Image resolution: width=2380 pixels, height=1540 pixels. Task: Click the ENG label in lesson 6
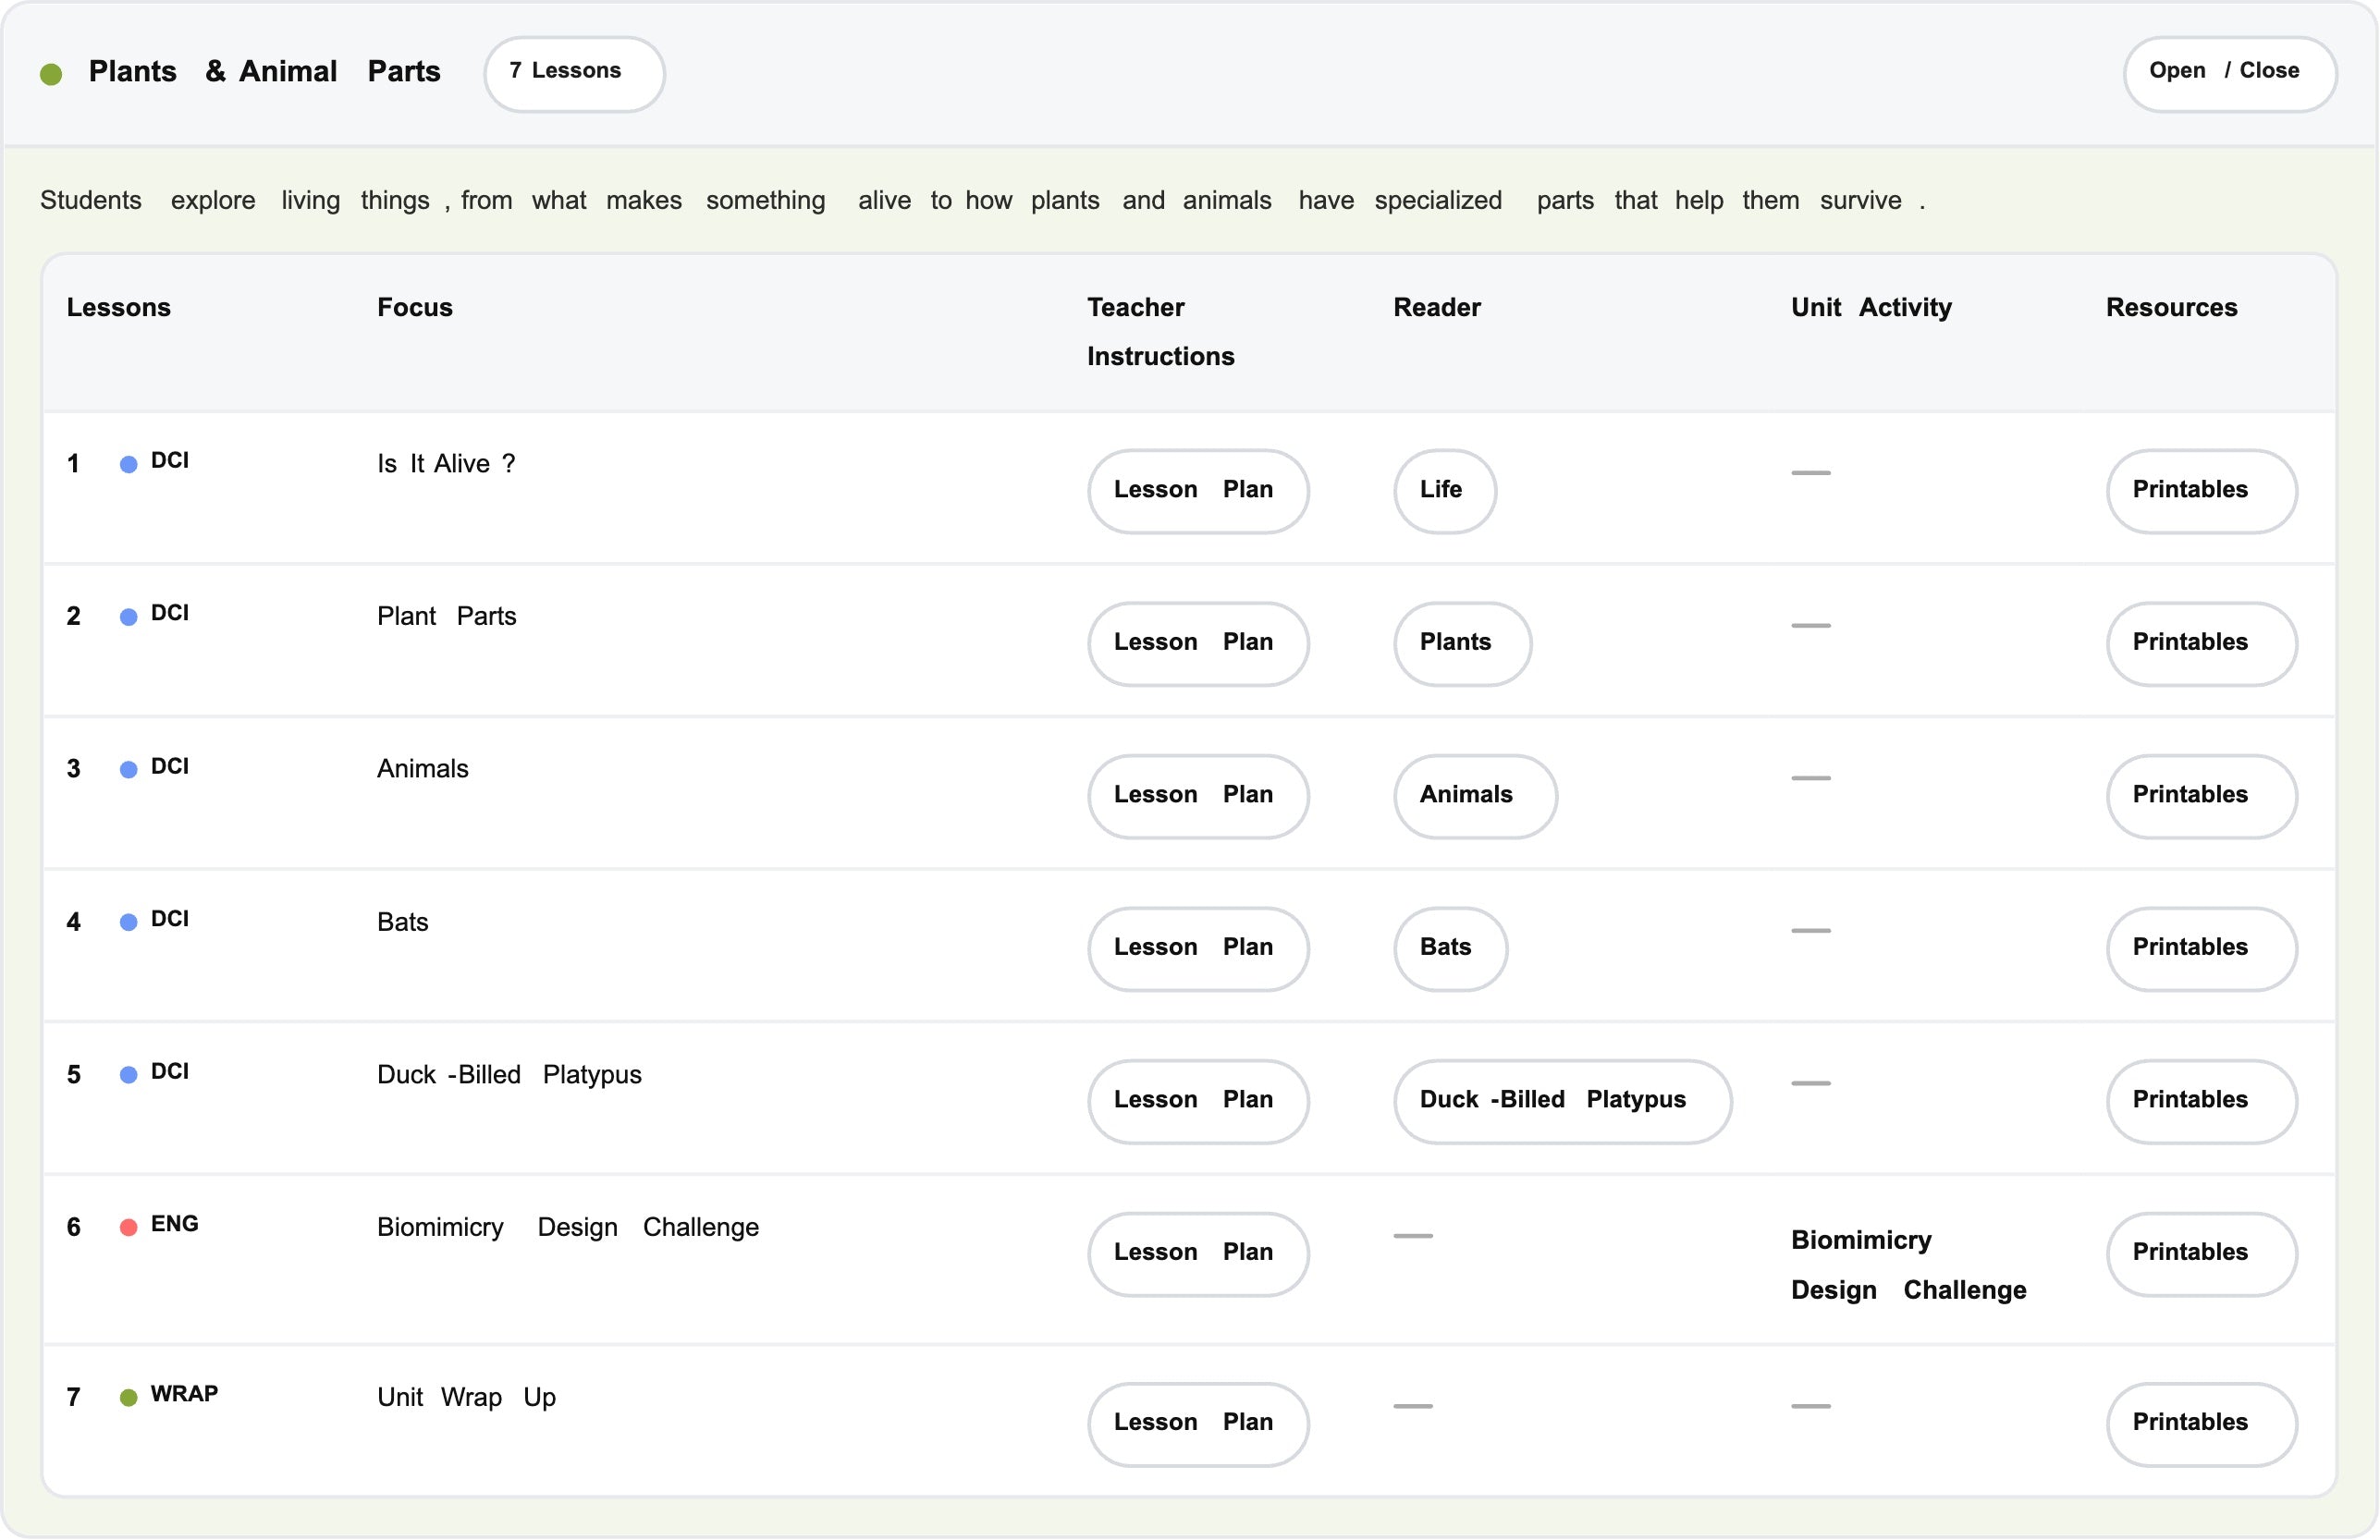pos(174,1224)
